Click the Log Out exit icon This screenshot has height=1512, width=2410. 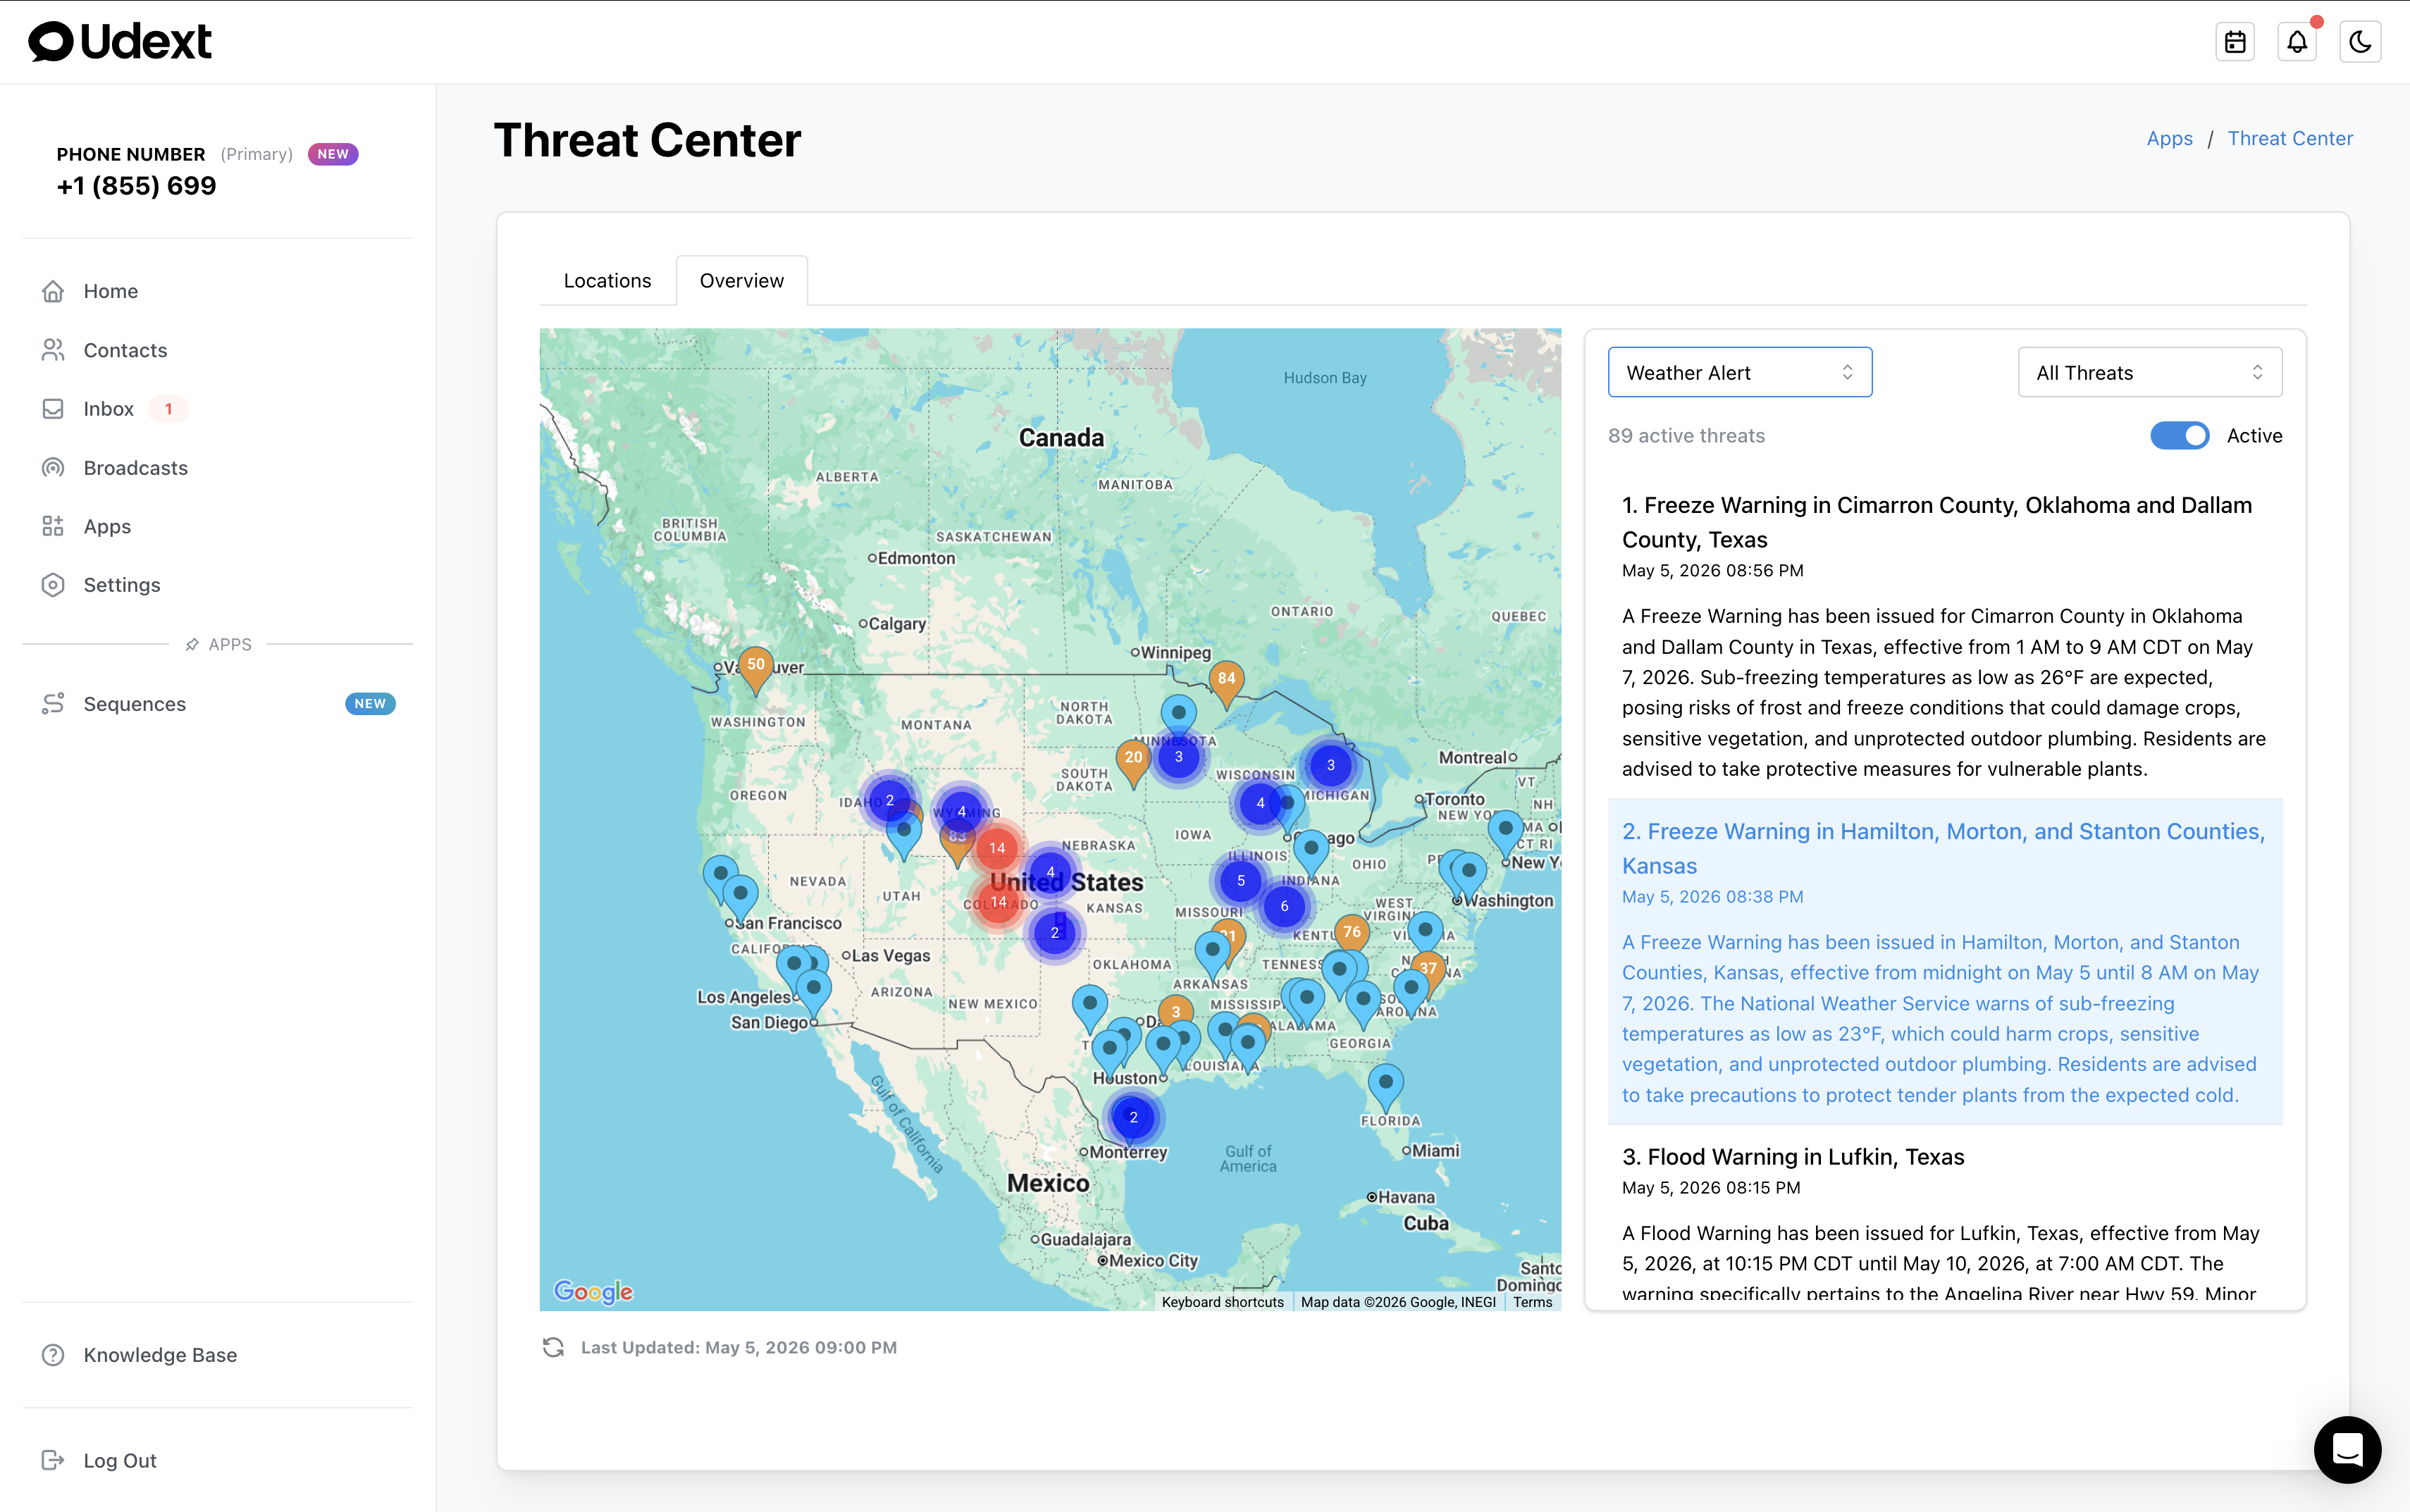coord(53,1460)
